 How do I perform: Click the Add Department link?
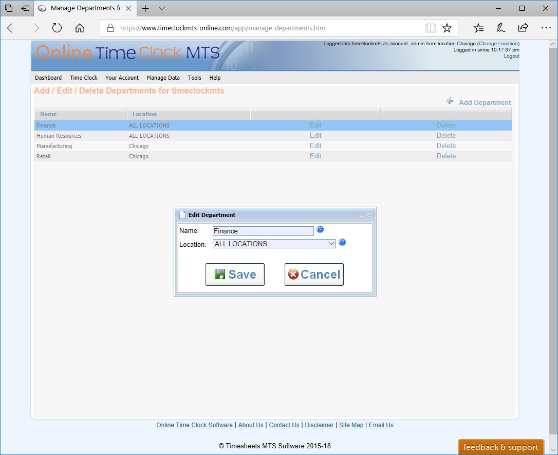pos(485,102)
